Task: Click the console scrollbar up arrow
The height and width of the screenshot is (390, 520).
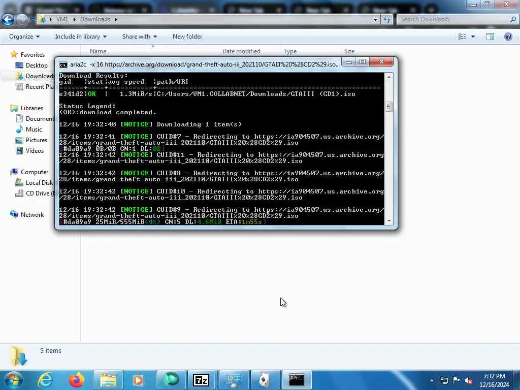Action: [388, 77]
